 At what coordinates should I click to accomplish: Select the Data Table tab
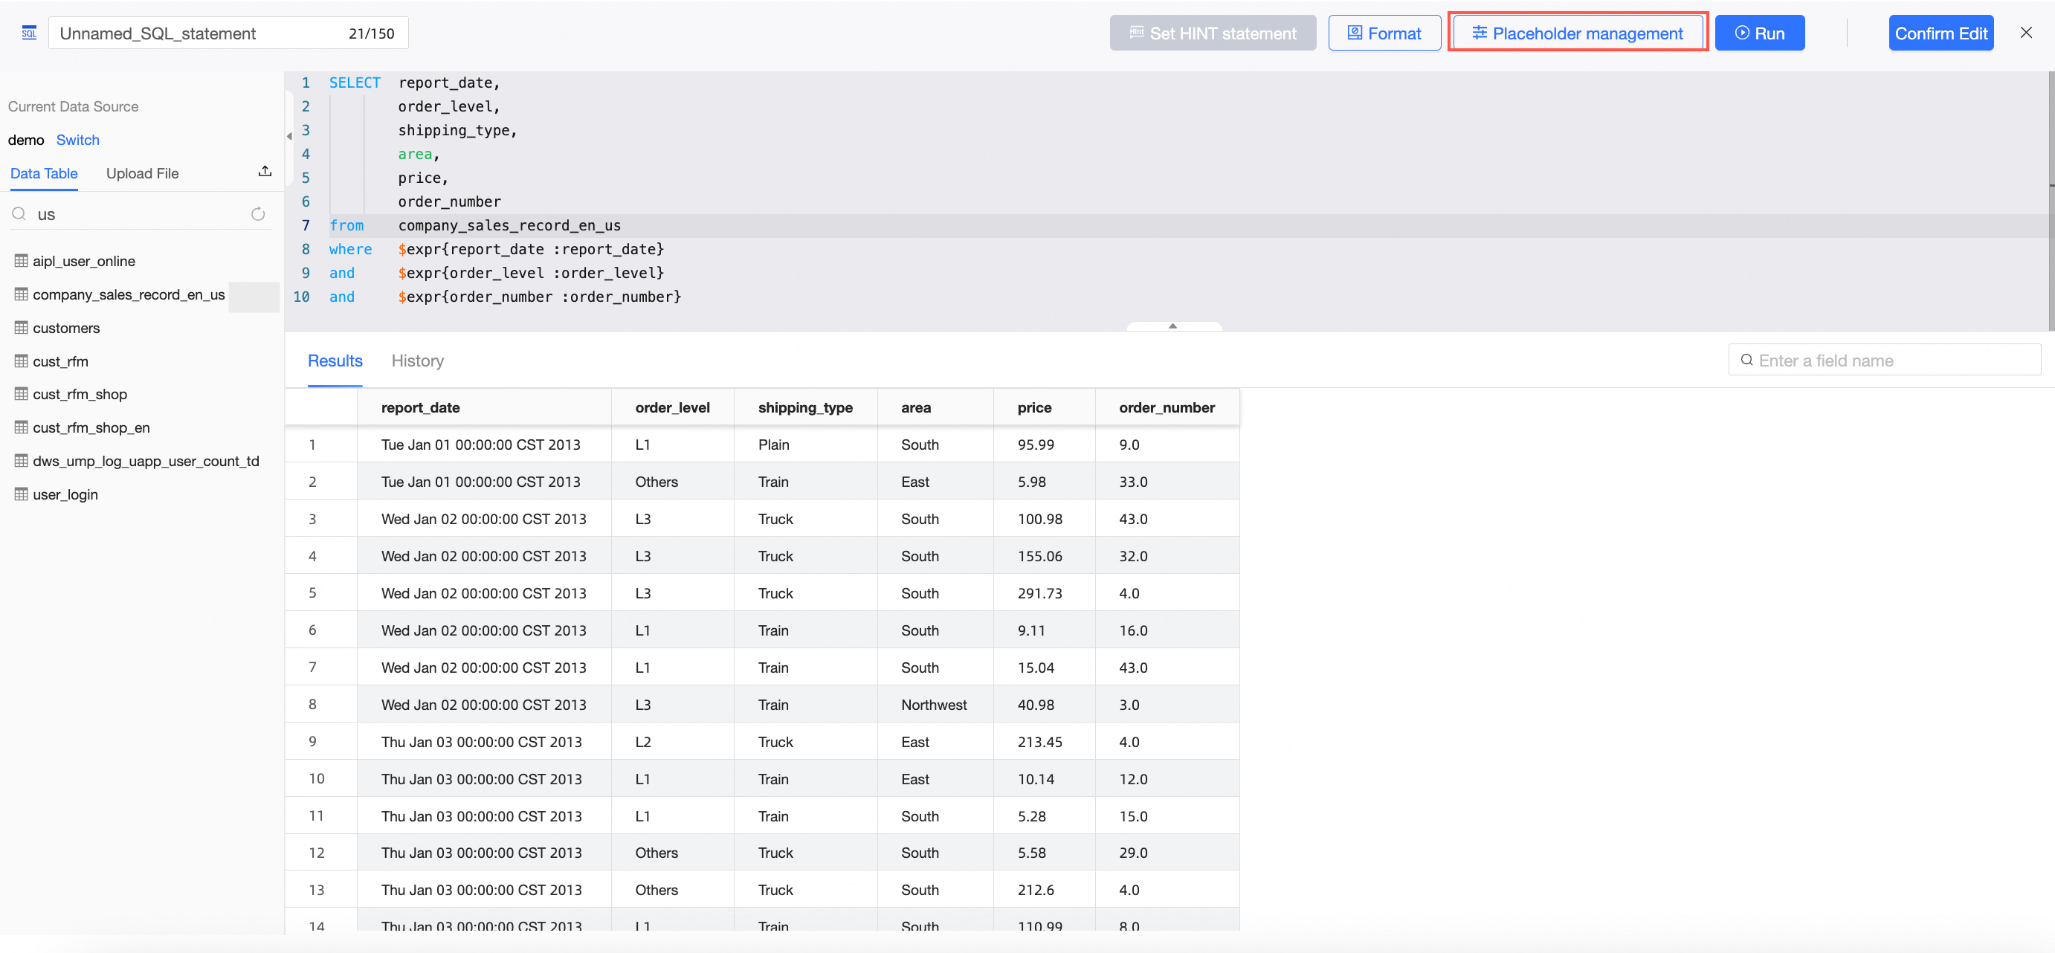[x=44, y=173]
